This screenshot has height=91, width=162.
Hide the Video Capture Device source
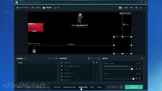click(97, 66)
